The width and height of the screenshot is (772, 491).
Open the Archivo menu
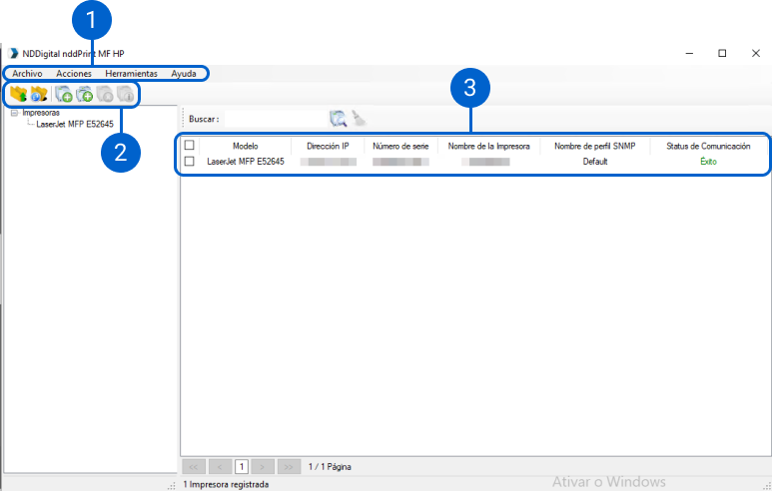point(27,74)
